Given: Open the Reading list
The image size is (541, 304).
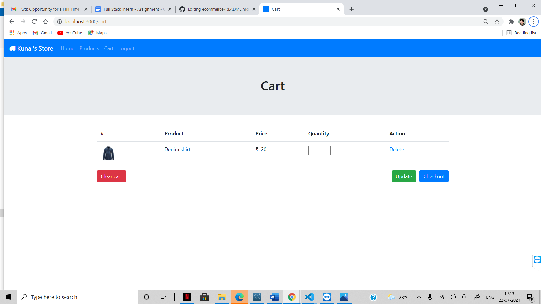Looking at the screenshot, I should [x=521, y=33].
